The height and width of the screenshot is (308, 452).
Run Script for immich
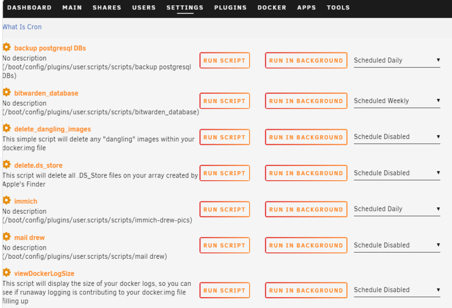(x=225, y=209)
